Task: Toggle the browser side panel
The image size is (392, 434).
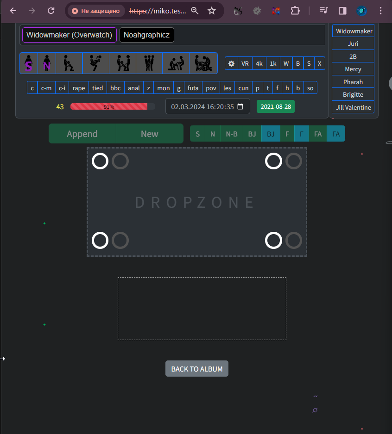Action: pos(342,11)
